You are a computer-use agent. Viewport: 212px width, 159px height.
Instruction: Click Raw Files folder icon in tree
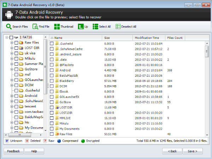click(x=21, y=43)
